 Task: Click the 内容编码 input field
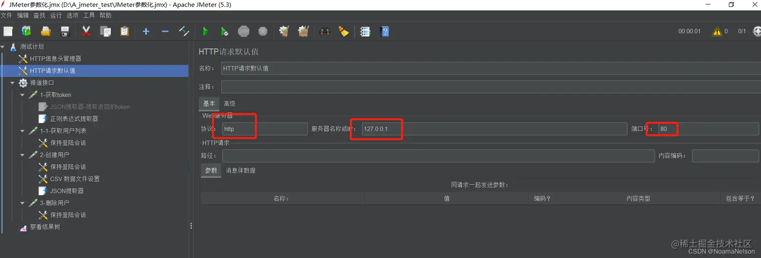[x=725, y=156]
